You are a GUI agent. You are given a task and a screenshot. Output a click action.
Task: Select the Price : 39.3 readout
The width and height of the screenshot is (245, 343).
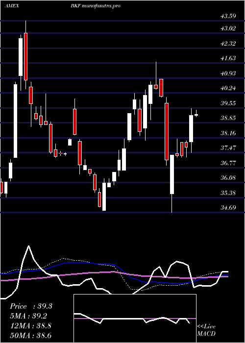click(31, 306)
